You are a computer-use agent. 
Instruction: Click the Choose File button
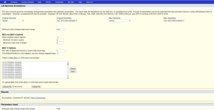7,87
